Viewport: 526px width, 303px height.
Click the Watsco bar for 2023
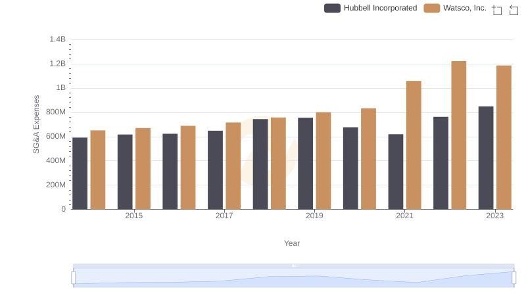click(504, 137)
